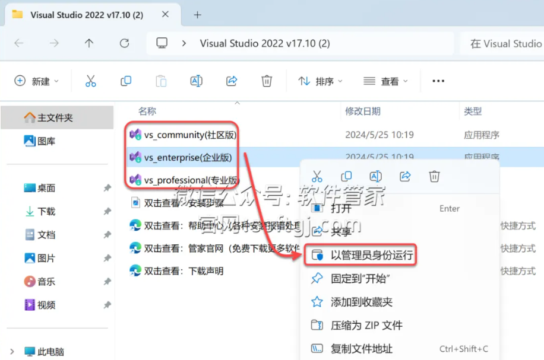
Task: Open the 排序 dropdown
Action: click(x=320, y=81)
